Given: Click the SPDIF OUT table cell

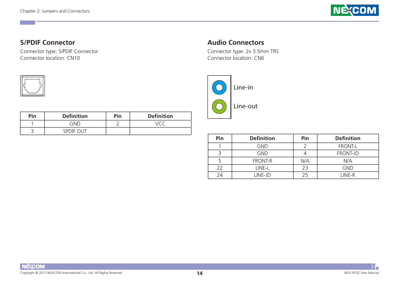Looking at the screenshot, I should point(75,131).
